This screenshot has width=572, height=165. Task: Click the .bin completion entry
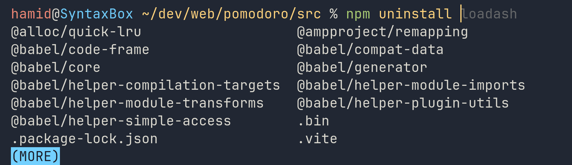[313, 121]
